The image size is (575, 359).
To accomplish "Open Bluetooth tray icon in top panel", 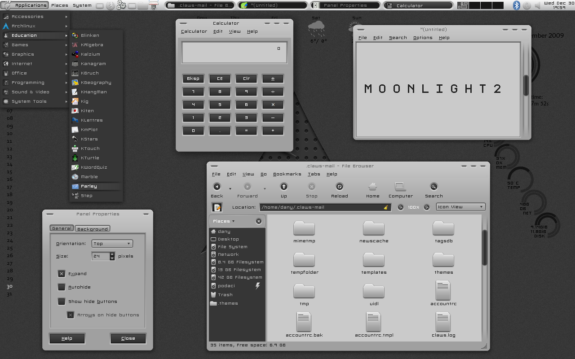I will coord(517,5).
